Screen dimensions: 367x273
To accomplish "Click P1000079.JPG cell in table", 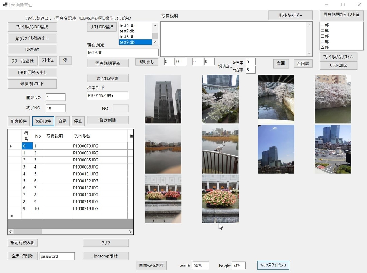I will [x=99, y=146].
